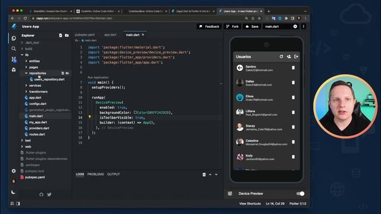Click View Shortcuts in status bar
This screenshot has width=381, height=214.
click(x=250, y=203)
